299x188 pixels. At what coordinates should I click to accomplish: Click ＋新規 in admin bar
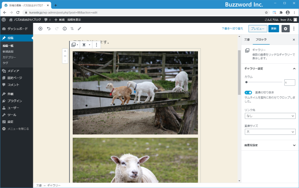[x=60, y=20]
